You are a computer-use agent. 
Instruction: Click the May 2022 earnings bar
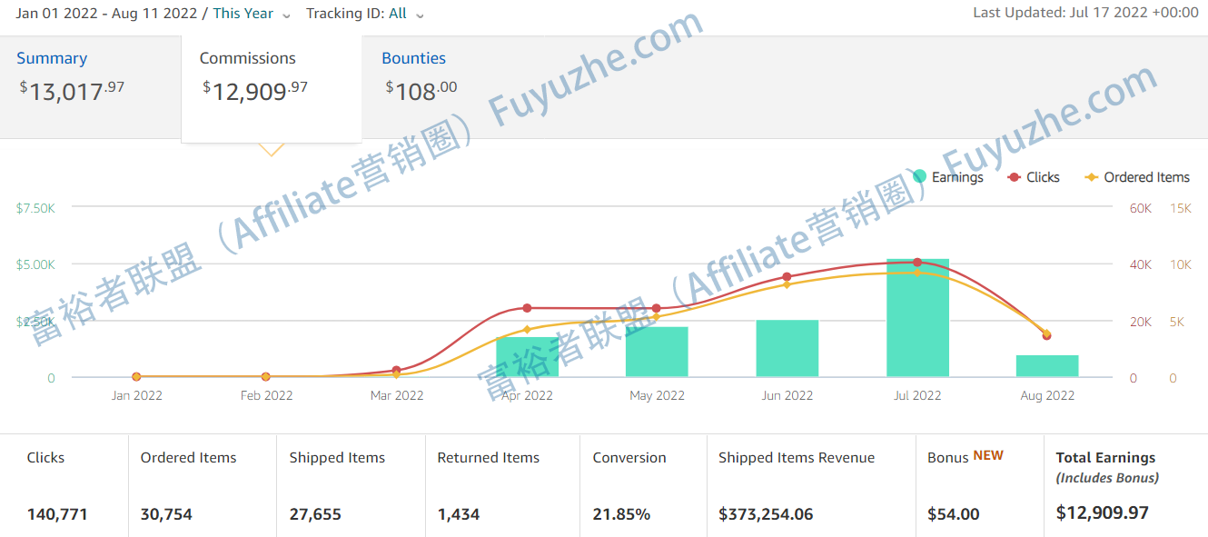(x=657, y=353)
